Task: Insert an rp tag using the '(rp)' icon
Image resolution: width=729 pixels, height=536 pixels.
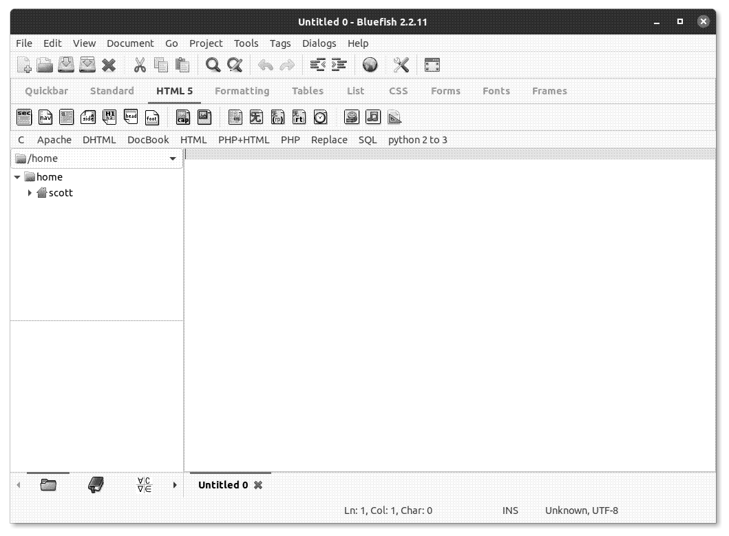Action: tap(277, 117)
